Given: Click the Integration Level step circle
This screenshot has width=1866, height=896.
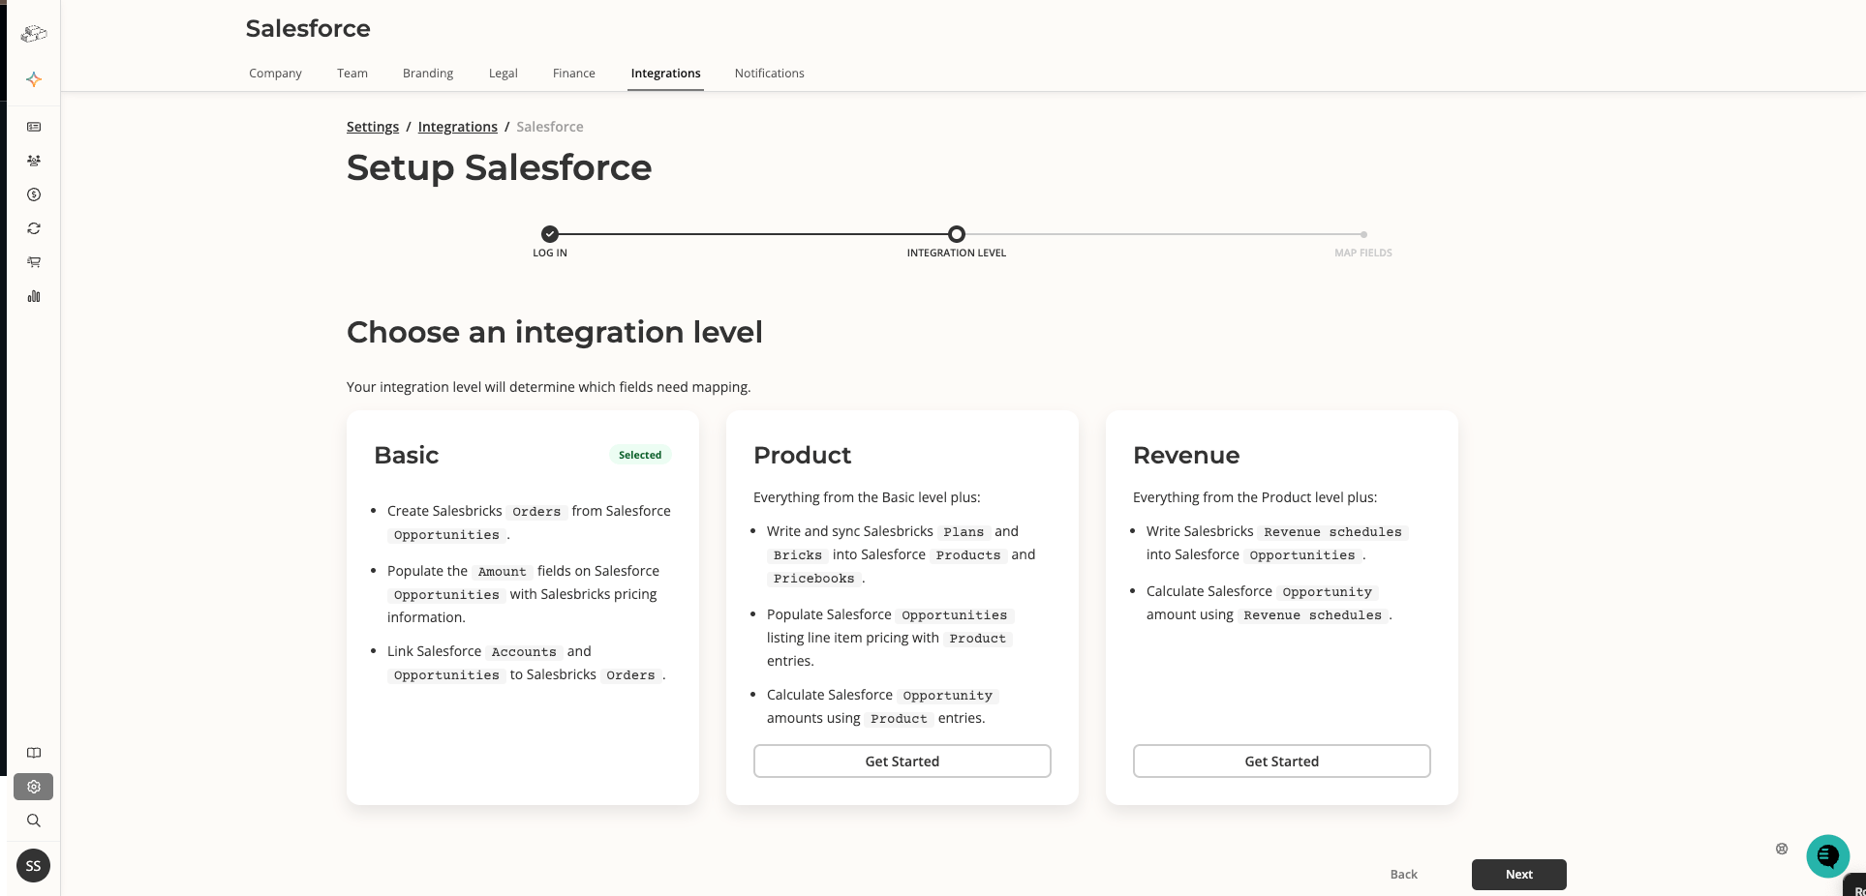Looking at the screenshot, I should coord(957,234).
